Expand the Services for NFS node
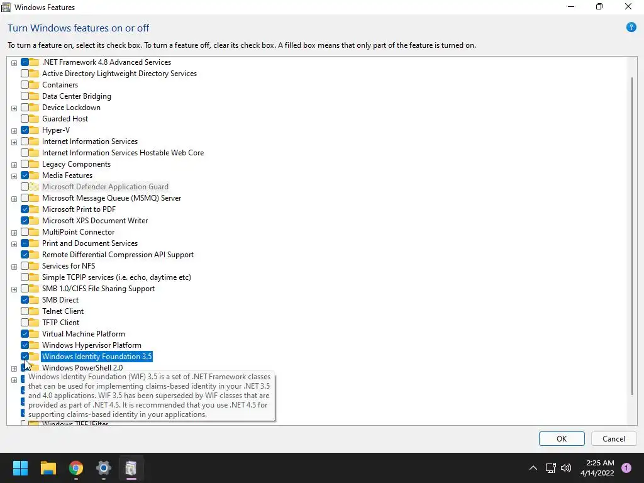644x483 pixels. click(x=14, y=267)
